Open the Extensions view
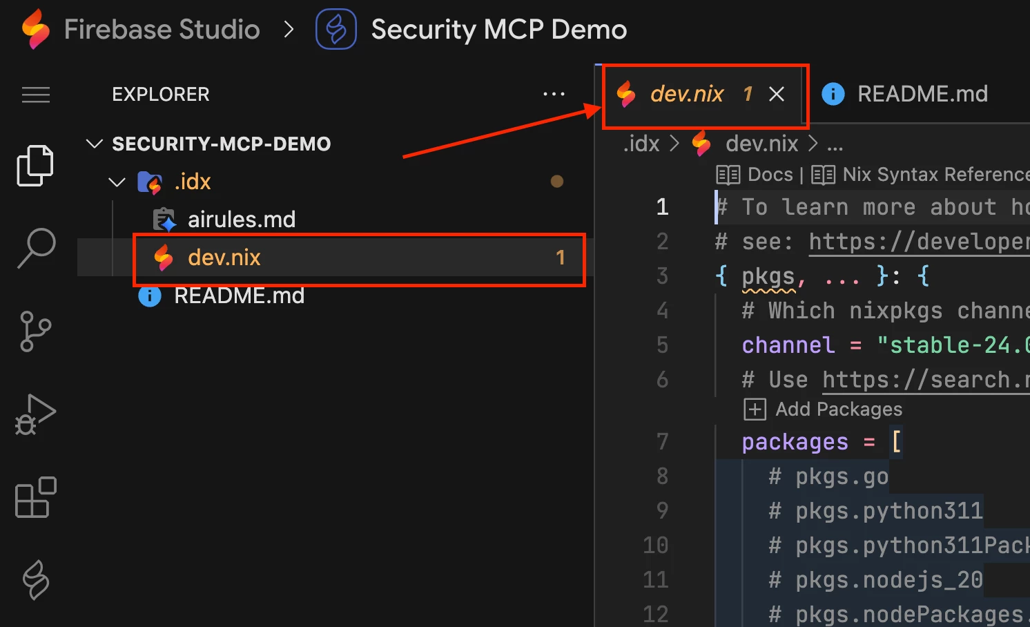1030x627 pixels. (35, 497)
